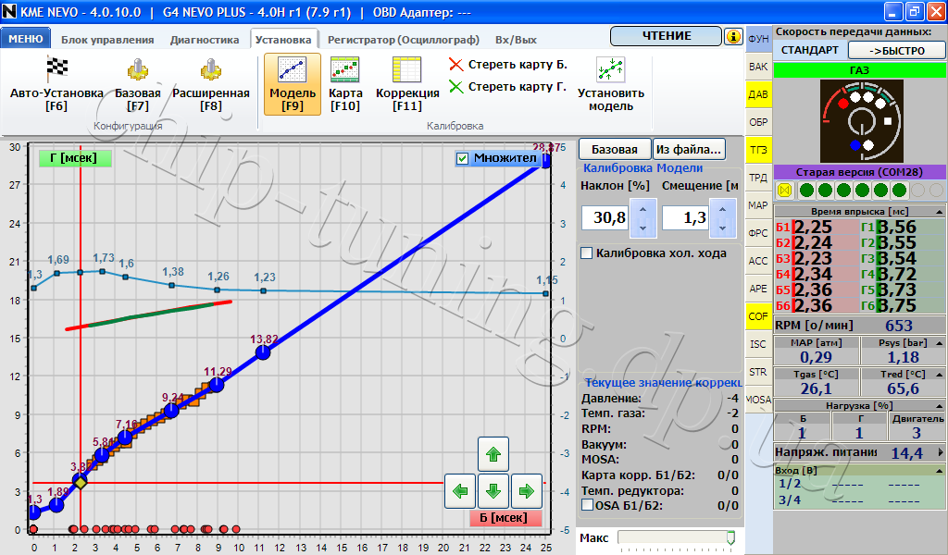Expand the Напряж. питания arrow
This screenshot has height=555, width=948.
pyautogui.click(x=941, y=451)
